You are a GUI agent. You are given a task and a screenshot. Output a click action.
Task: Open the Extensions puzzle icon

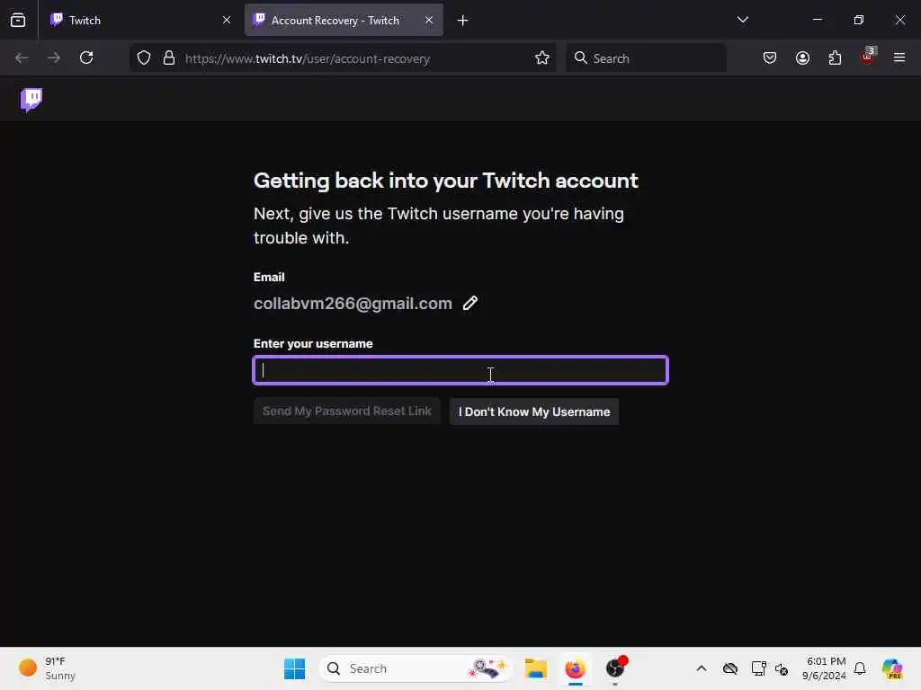(x=835, y=57)
